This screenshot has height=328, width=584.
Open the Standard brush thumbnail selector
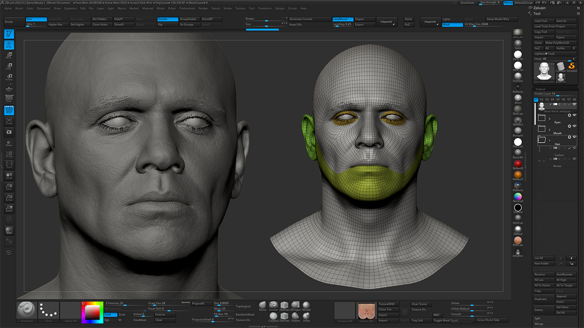27,311
